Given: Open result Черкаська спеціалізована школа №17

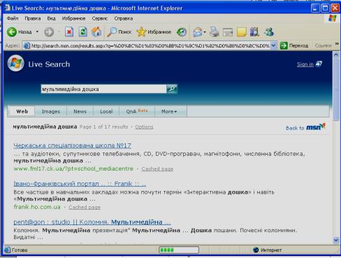Looking at the screenshot, I should click(72, 145).
